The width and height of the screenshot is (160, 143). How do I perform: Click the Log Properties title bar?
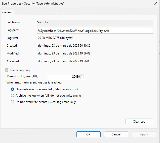click(75, 4)
